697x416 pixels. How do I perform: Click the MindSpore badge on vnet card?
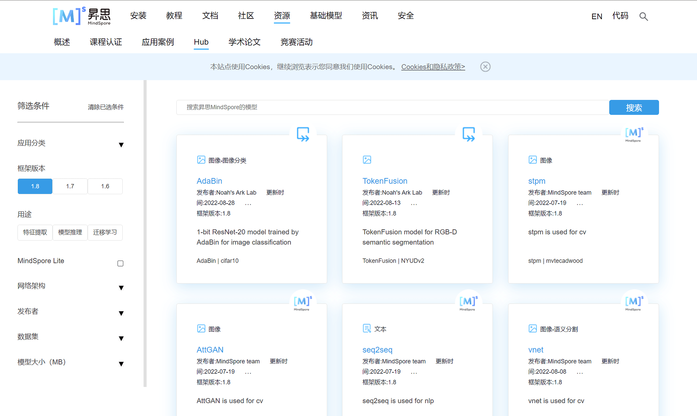tap(634, 303)
